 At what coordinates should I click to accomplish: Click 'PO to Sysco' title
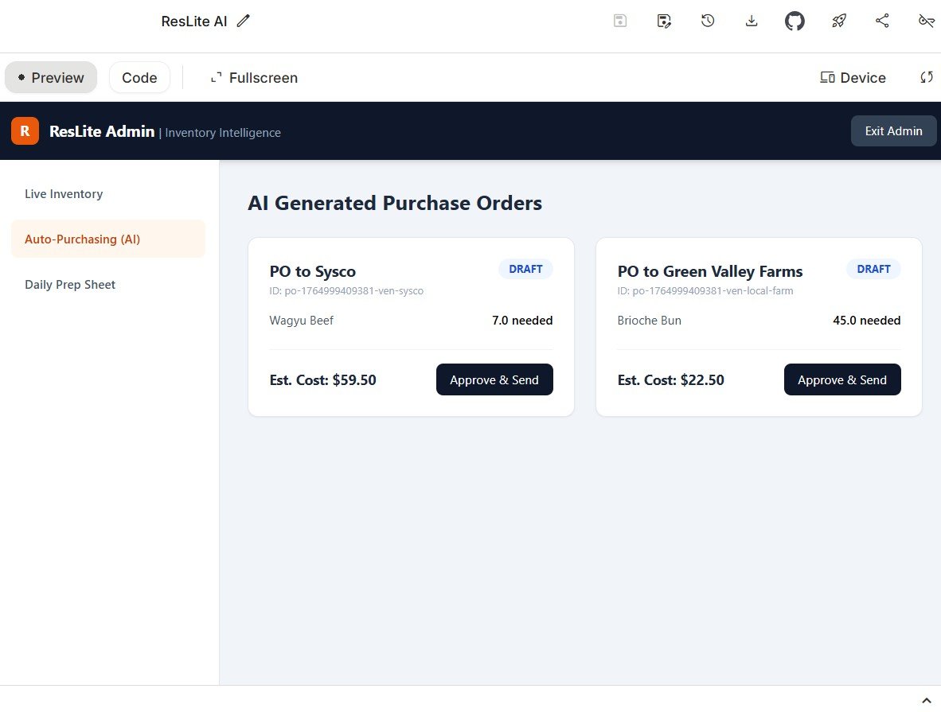pos(313,271)
